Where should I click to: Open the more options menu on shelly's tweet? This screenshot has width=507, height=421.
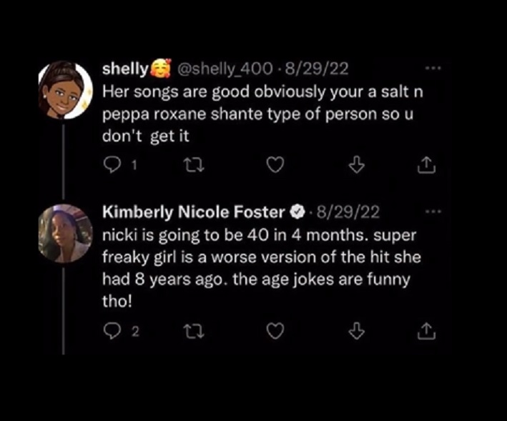tap(433, 69)
